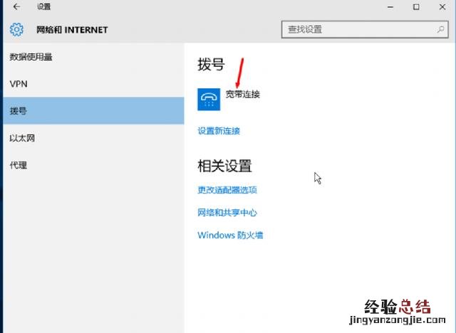
Task: Go to the 以太网 section
Action: (22, 138)
